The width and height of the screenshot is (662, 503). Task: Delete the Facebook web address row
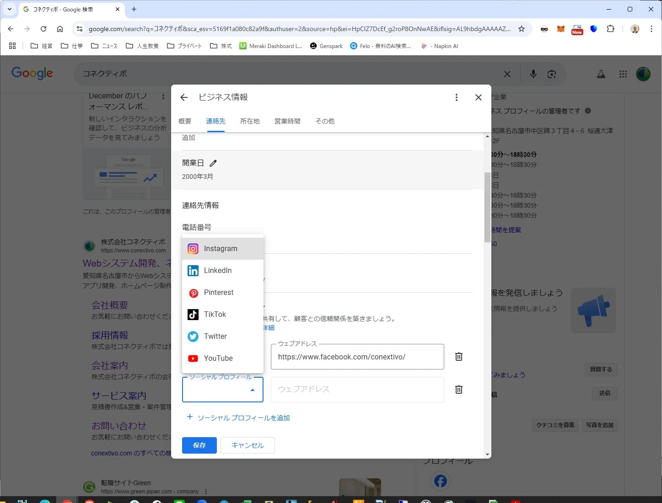[x=459, y=357]
